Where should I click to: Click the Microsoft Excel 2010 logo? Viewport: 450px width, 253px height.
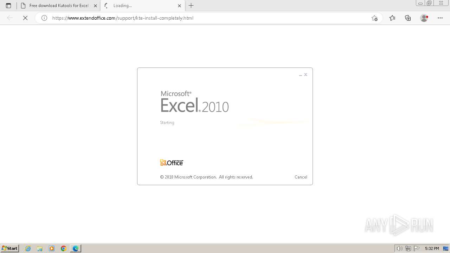[x=194, y=102]
